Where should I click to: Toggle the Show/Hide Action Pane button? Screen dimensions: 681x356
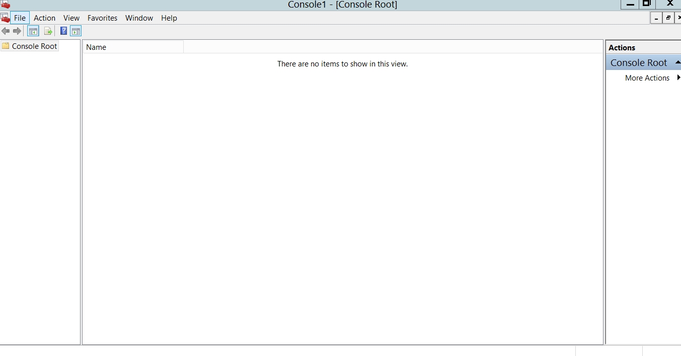(x=75, y=31)
